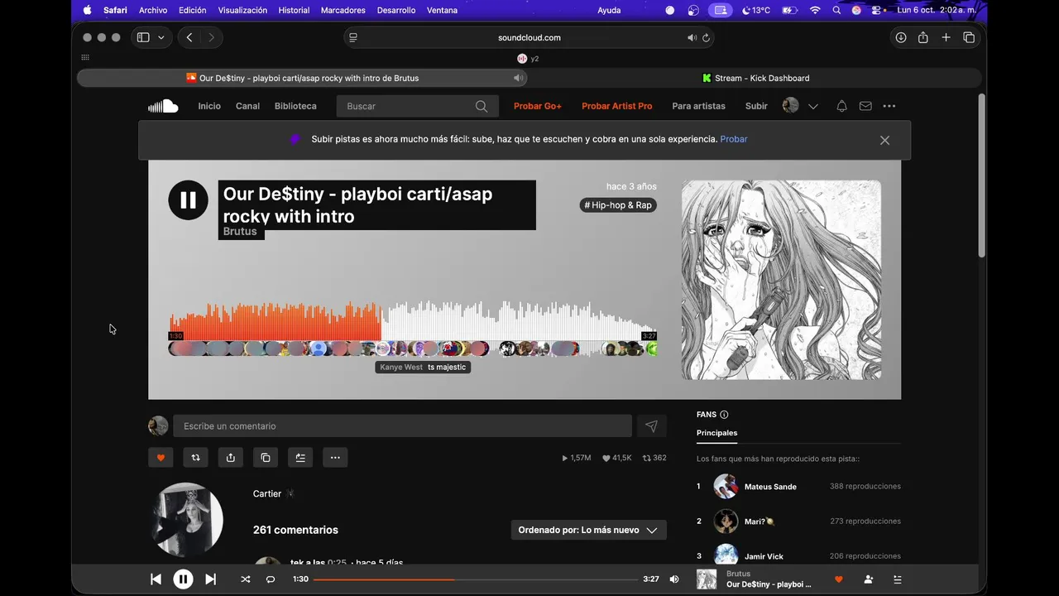Open sort dropdown Lo más nuevo
The image size is (1059, 596).
[x=588, y=530]
